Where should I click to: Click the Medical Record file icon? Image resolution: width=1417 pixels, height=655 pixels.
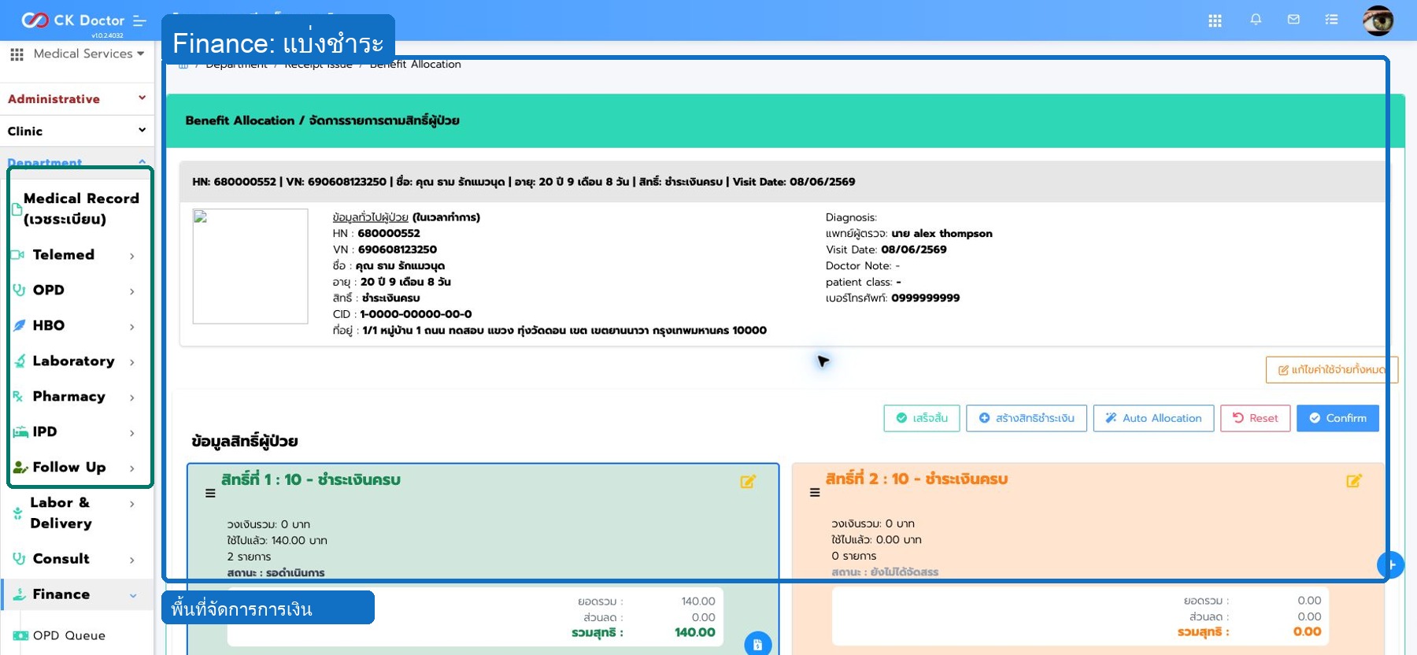[x=17, y=209]
